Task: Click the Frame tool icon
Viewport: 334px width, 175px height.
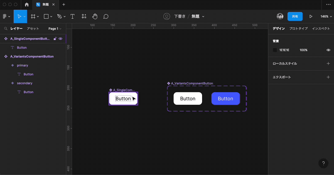Action: [x=33, y=16]
